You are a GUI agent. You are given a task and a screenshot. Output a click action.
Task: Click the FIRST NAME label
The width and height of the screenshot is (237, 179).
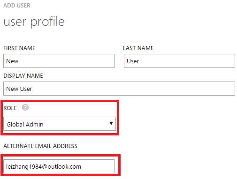(19, 48)
